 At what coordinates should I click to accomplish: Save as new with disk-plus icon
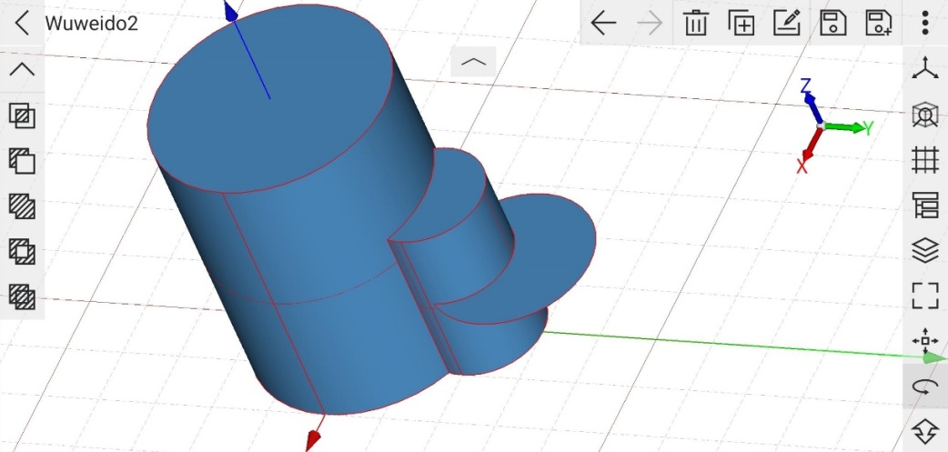click(x=879, y=23)
